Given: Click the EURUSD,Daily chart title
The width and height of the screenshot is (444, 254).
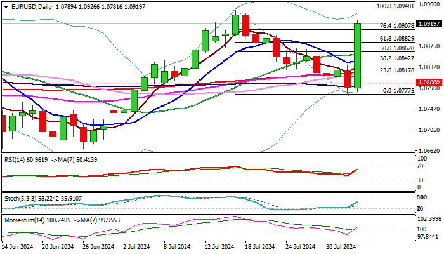Looking at the screenshot, I should [29, 6].
